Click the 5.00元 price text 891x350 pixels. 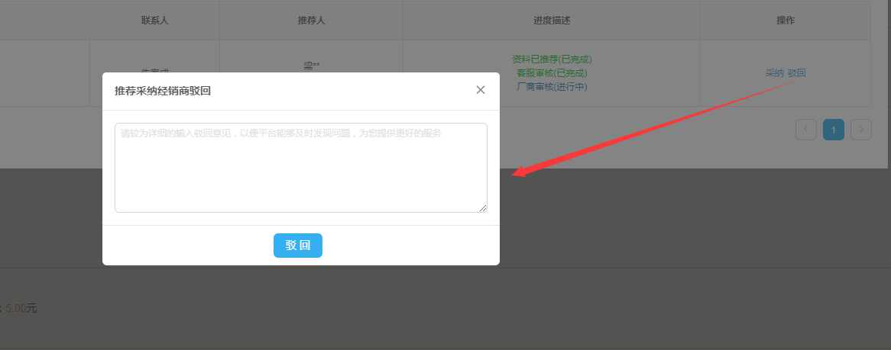click(21, 309)
